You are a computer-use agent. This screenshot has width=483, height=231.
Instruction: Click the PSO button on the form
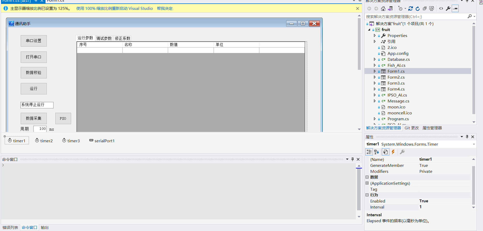pos(63,118)
